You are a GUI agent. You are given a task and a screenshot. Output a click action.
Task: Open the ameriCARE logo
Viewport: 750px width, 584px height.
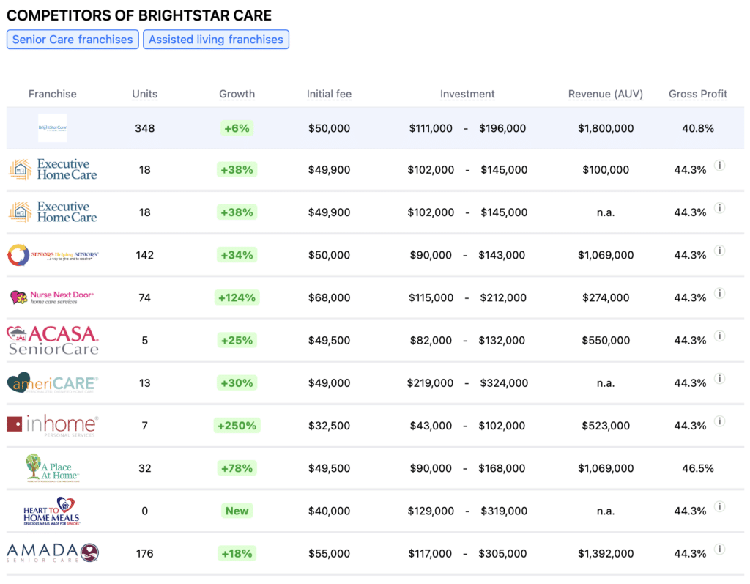click(x=53, y=382)
